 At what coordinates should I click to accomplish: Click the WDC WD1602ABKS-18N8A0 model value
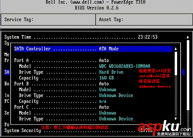[x=125, y=66]
